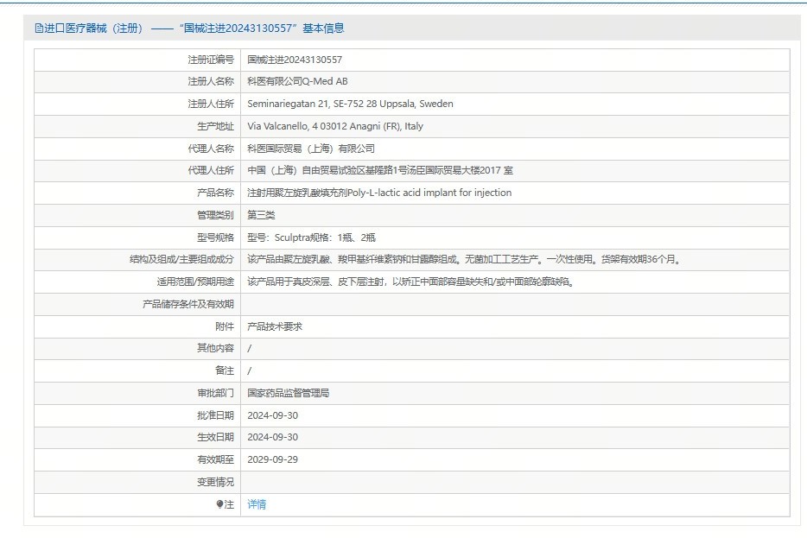Image resolution: width=807 pixels, height=538 pixels.
Task: Click the document icon in the header
Action: (38, 28)
